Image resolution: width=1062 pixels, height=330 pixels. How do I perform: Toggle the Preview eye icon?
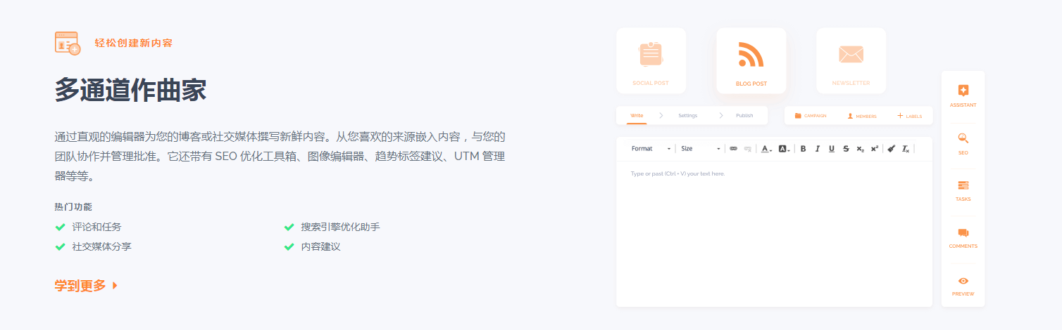pos(963,281)
